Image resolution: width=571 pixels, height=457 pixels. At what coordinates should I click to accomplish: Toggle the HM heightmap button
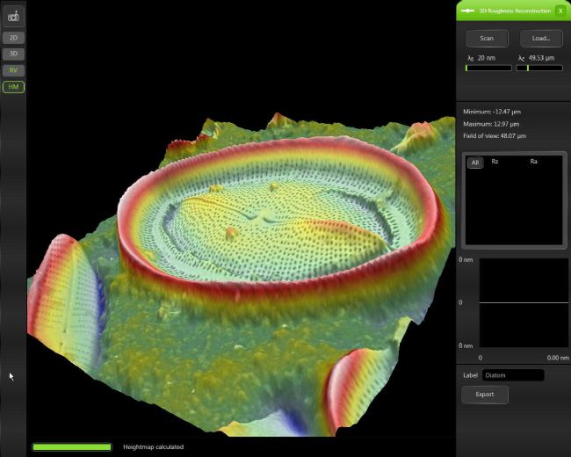click(13, 86)
